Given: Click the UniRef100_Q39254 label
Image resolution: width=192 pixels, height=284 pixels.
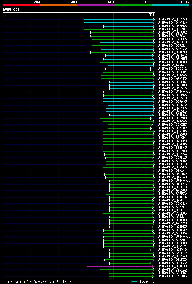Looking at the screenshot, I should 172,154.
